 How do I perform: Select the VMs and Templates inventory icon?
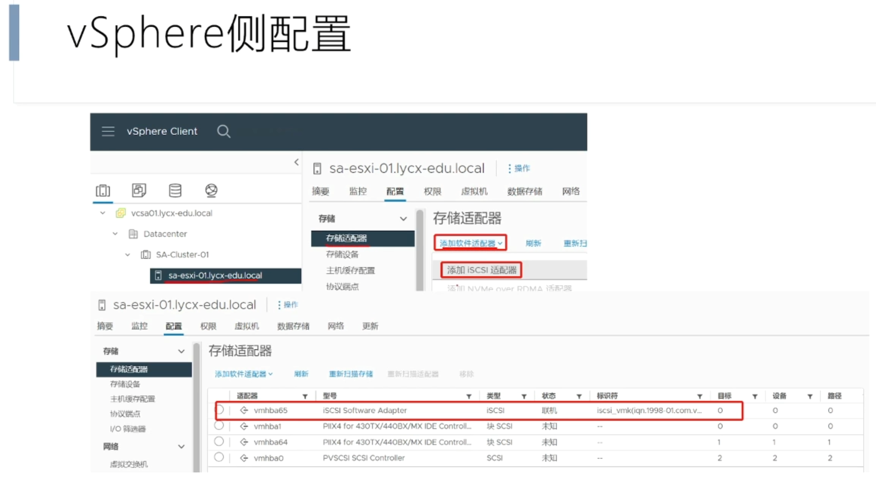click(x=139, y=190)
